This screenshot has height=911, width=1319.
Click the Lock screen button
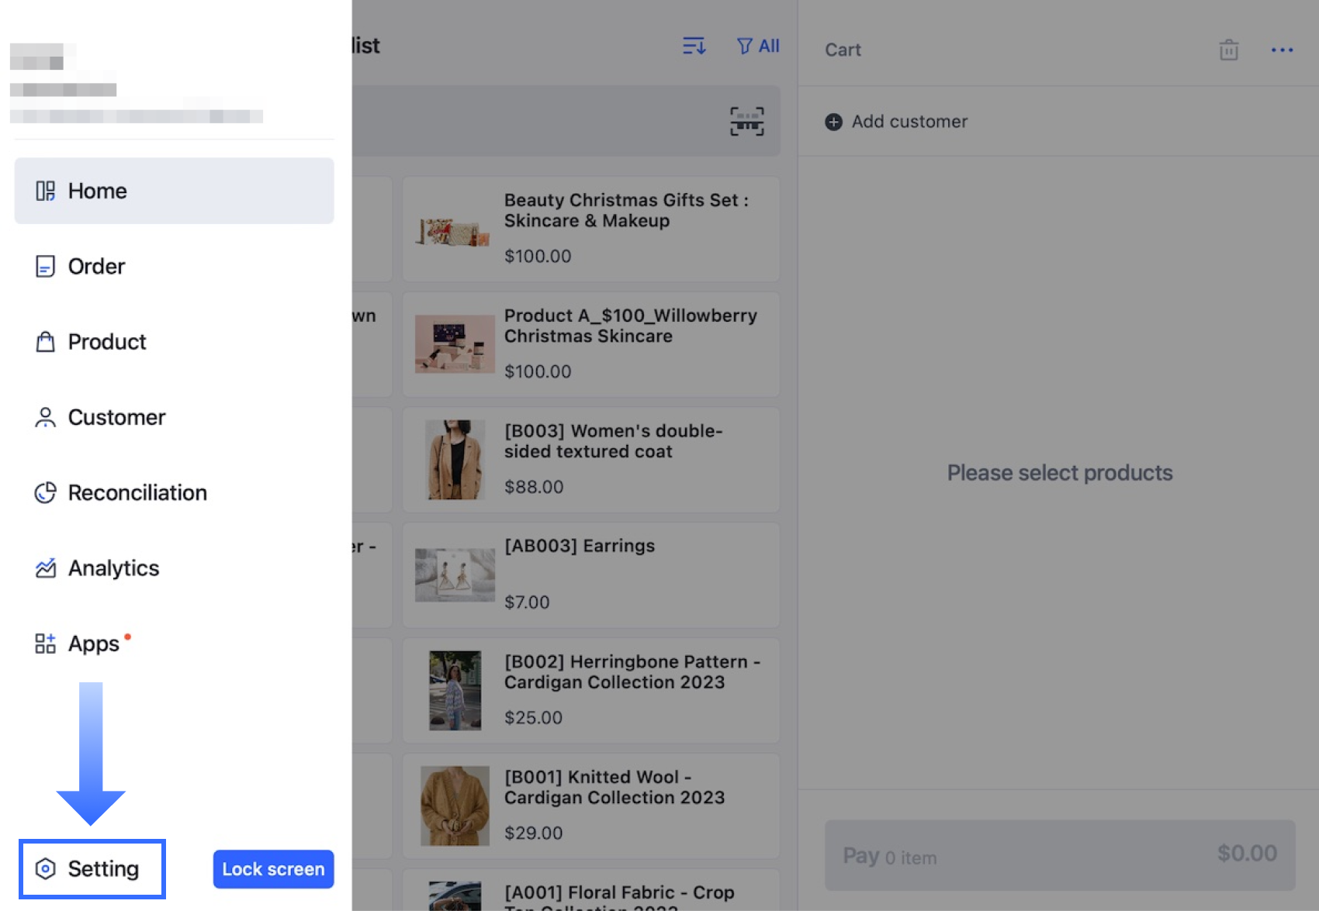coord(273,869)
